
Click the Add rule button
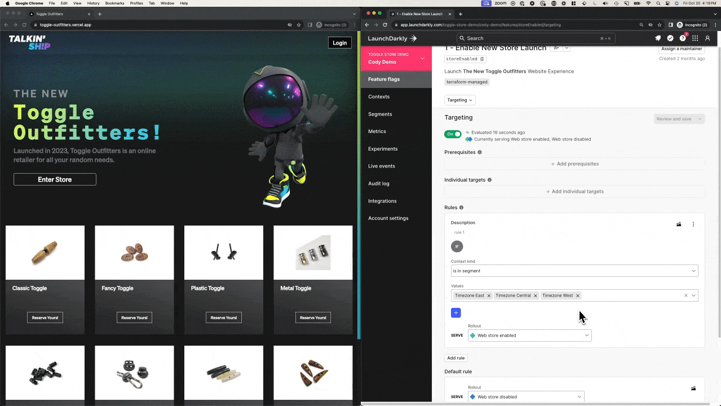(456, 358)
